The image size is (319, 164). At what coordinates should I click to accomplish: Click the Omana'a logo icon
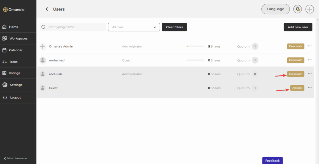(x=5, y=10)
